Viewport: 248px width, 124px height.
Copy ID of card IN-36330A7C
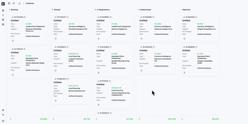[x=111, y=113]
